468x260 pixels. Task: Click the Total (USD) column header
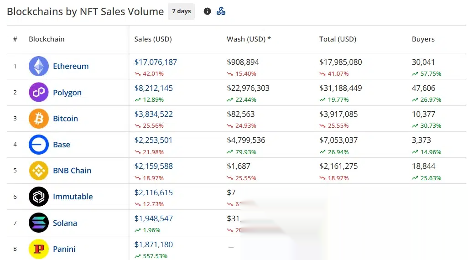click(338, 39)
